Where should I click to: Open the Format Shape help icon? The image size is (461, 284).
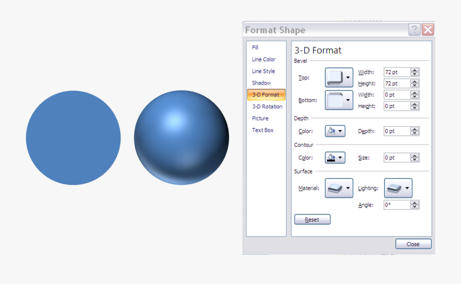414,30
